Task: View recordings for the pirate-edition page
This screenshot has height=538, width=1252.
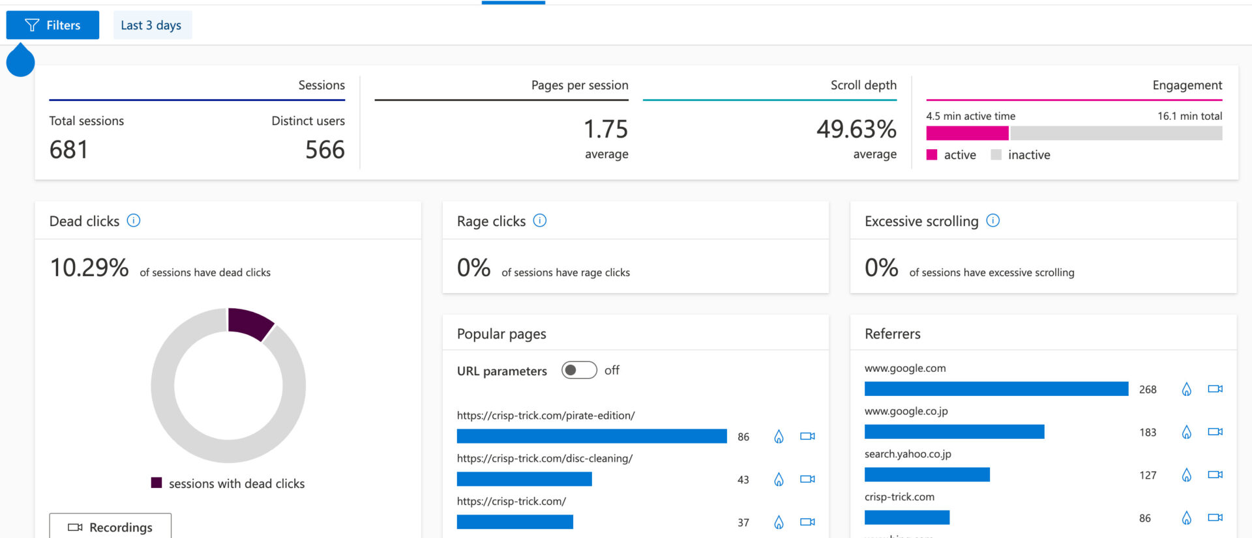Action: pos(807,436)
